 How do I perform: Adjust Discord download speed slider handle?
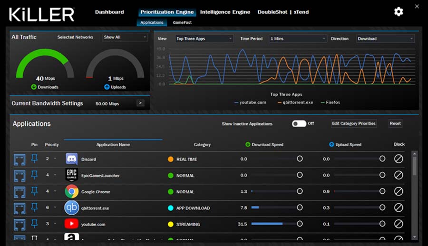click(x=300, y=159)
